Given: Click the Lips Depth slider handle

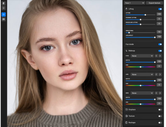Looking at the screenshot, I should (155, 81).
